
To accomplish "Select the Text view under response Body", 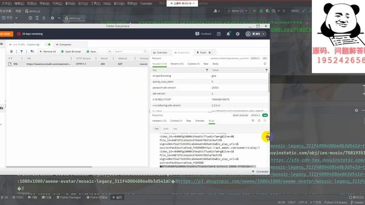I will pyautogui.click(x=156, y=129).
